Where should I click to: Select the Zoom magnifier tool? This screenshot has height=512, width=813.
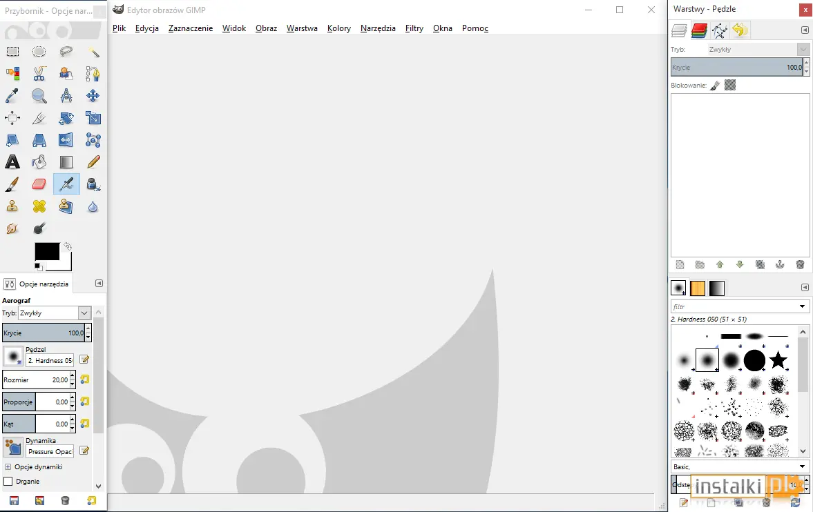click(x=39, y=96)
